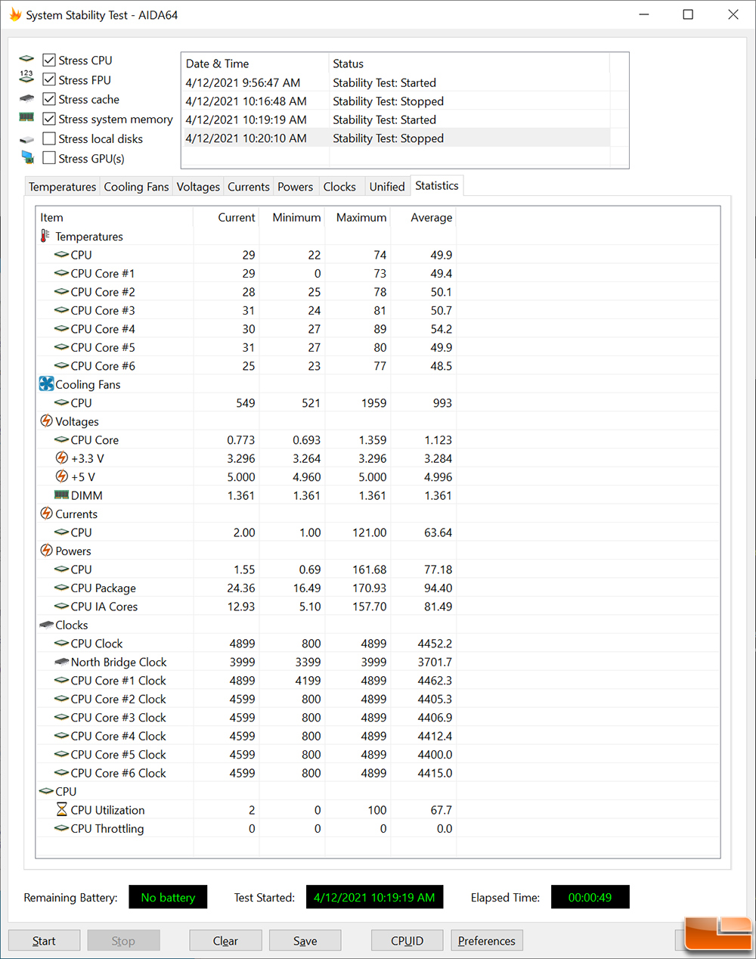Viewport: 756px width, 959px height.
Task: Click the "No battery" status field
Action: [x=168, y=897]
